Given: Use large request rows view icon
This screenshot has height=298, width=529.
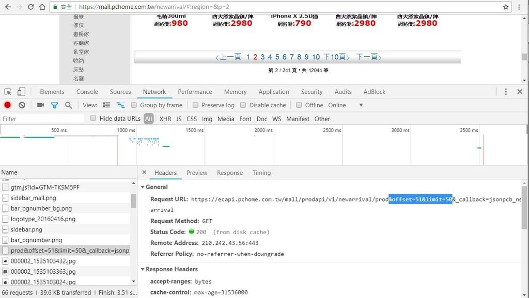Looking at the screenshot, I should 106,105.
